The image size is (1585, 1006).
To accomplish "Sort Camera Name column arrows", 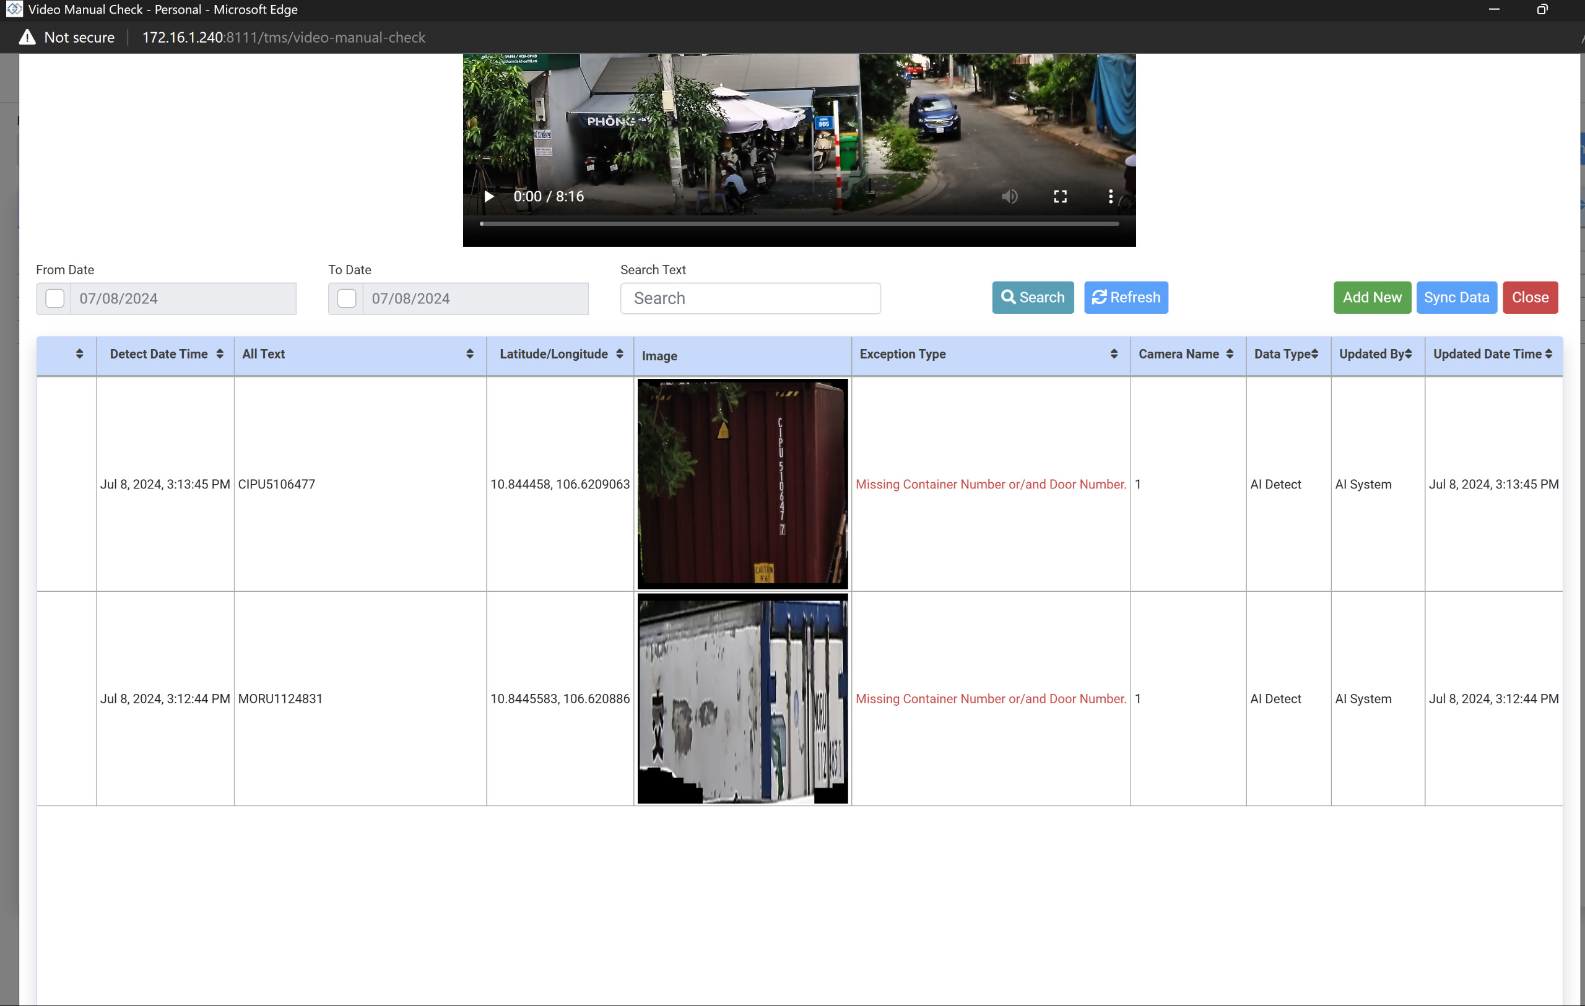I will pyautogui.click(x=1230, y=354).
